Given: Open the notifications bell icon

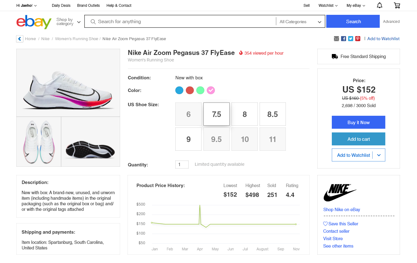Looking at the screenshot, I should pos(380,5).
